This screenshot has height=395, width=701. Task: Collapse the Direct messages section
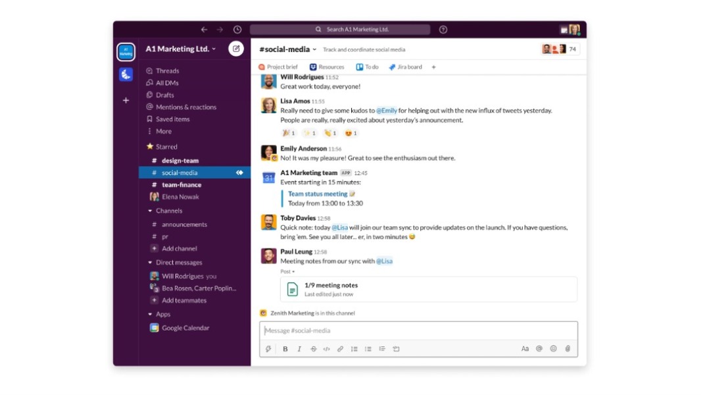(151, 263)
